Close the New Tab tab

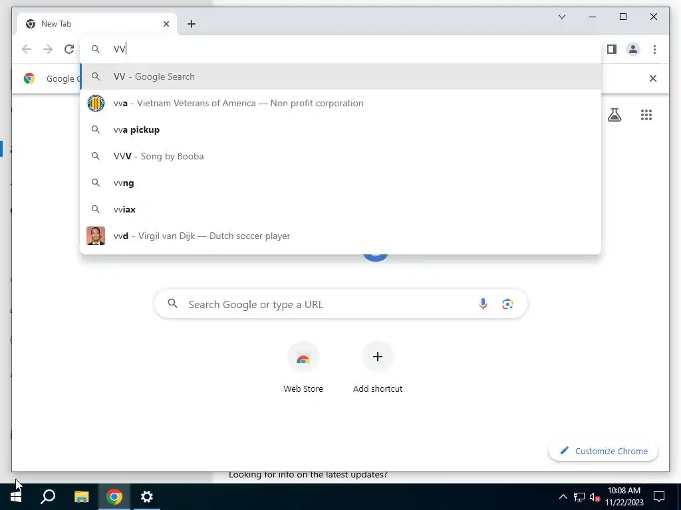coord(166,24)
